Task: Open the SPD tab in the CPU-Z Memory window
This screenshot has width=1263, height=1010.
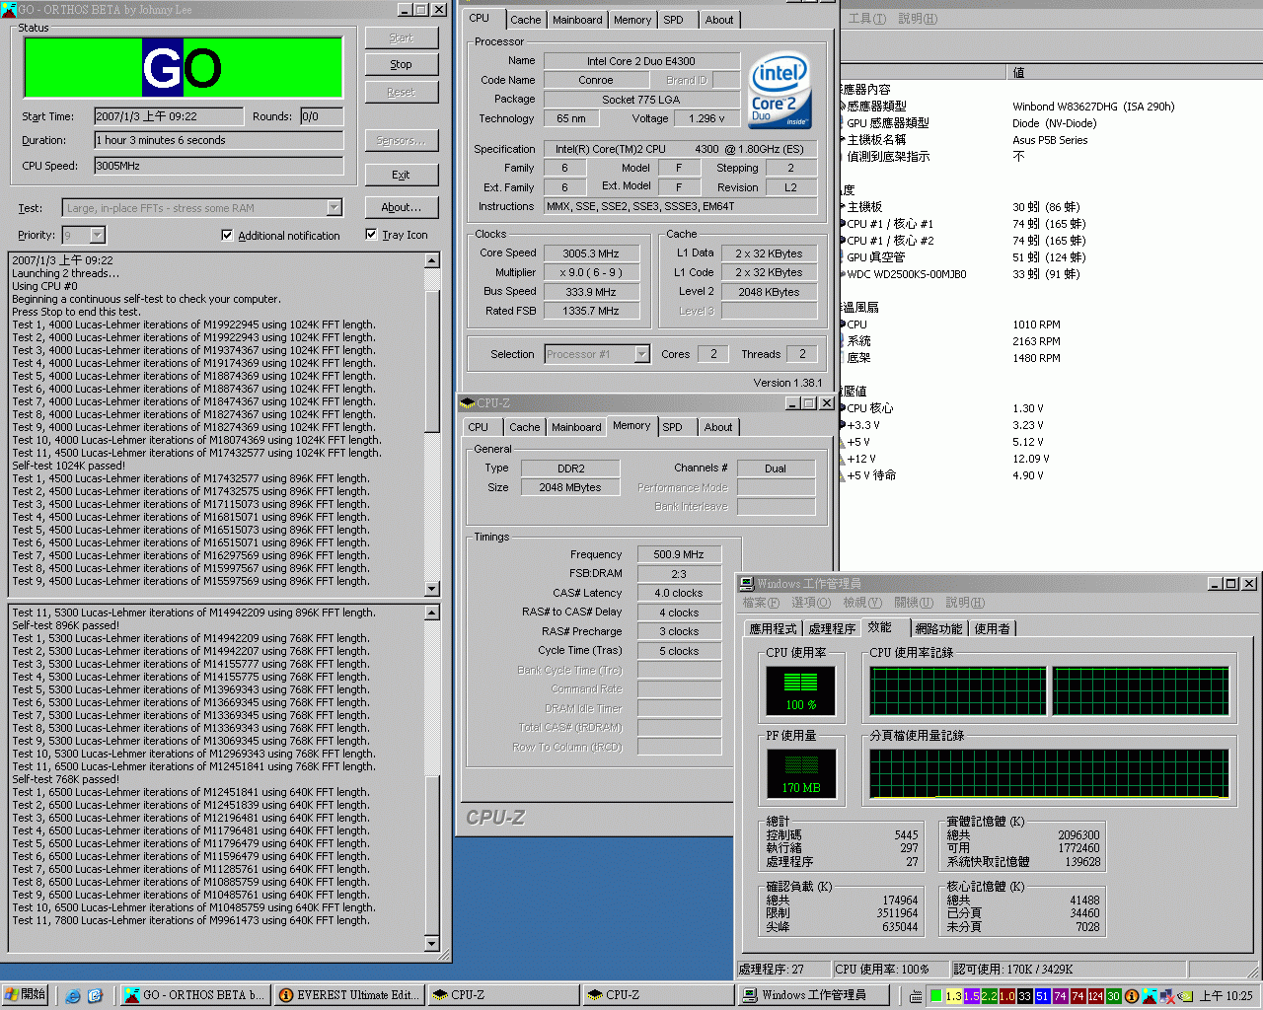Action: [672, 427]
